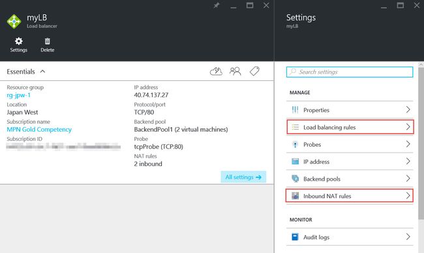The image size is (424, 253).
Task: Open Settings gear icon in myLB toolbar
Action: coord(19,41)
